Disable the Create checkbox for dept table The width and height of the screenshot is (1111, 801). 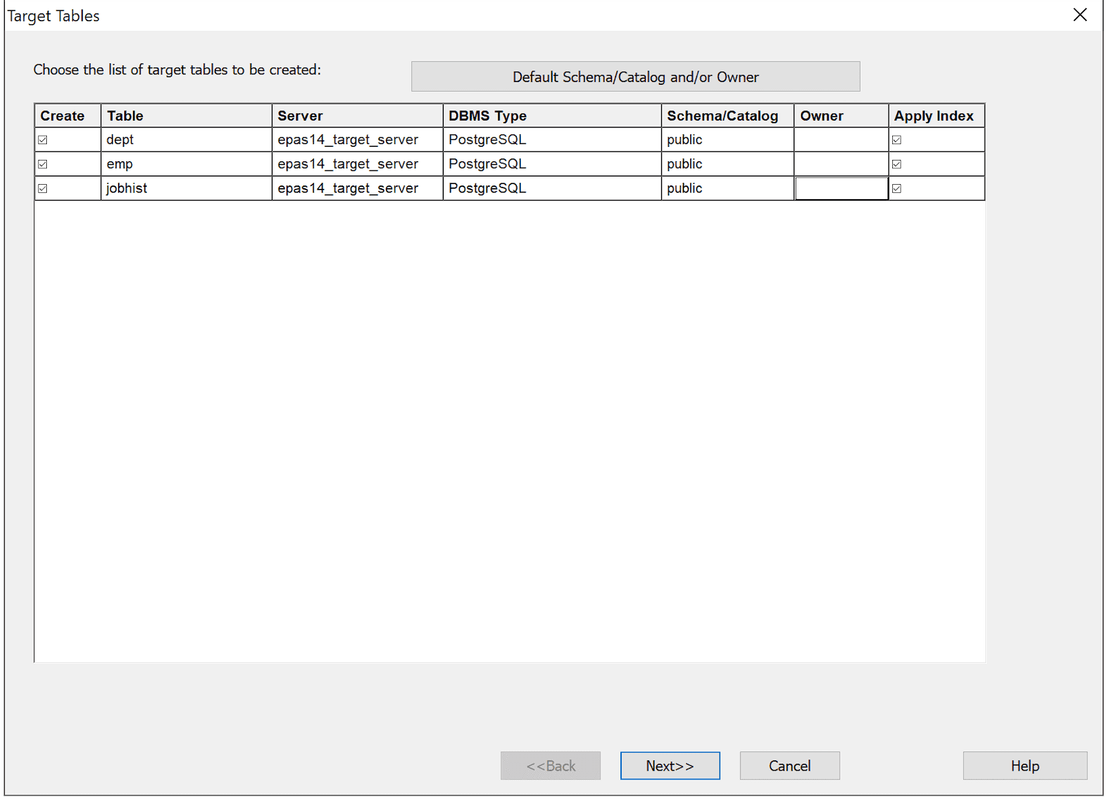click(43, 139)
